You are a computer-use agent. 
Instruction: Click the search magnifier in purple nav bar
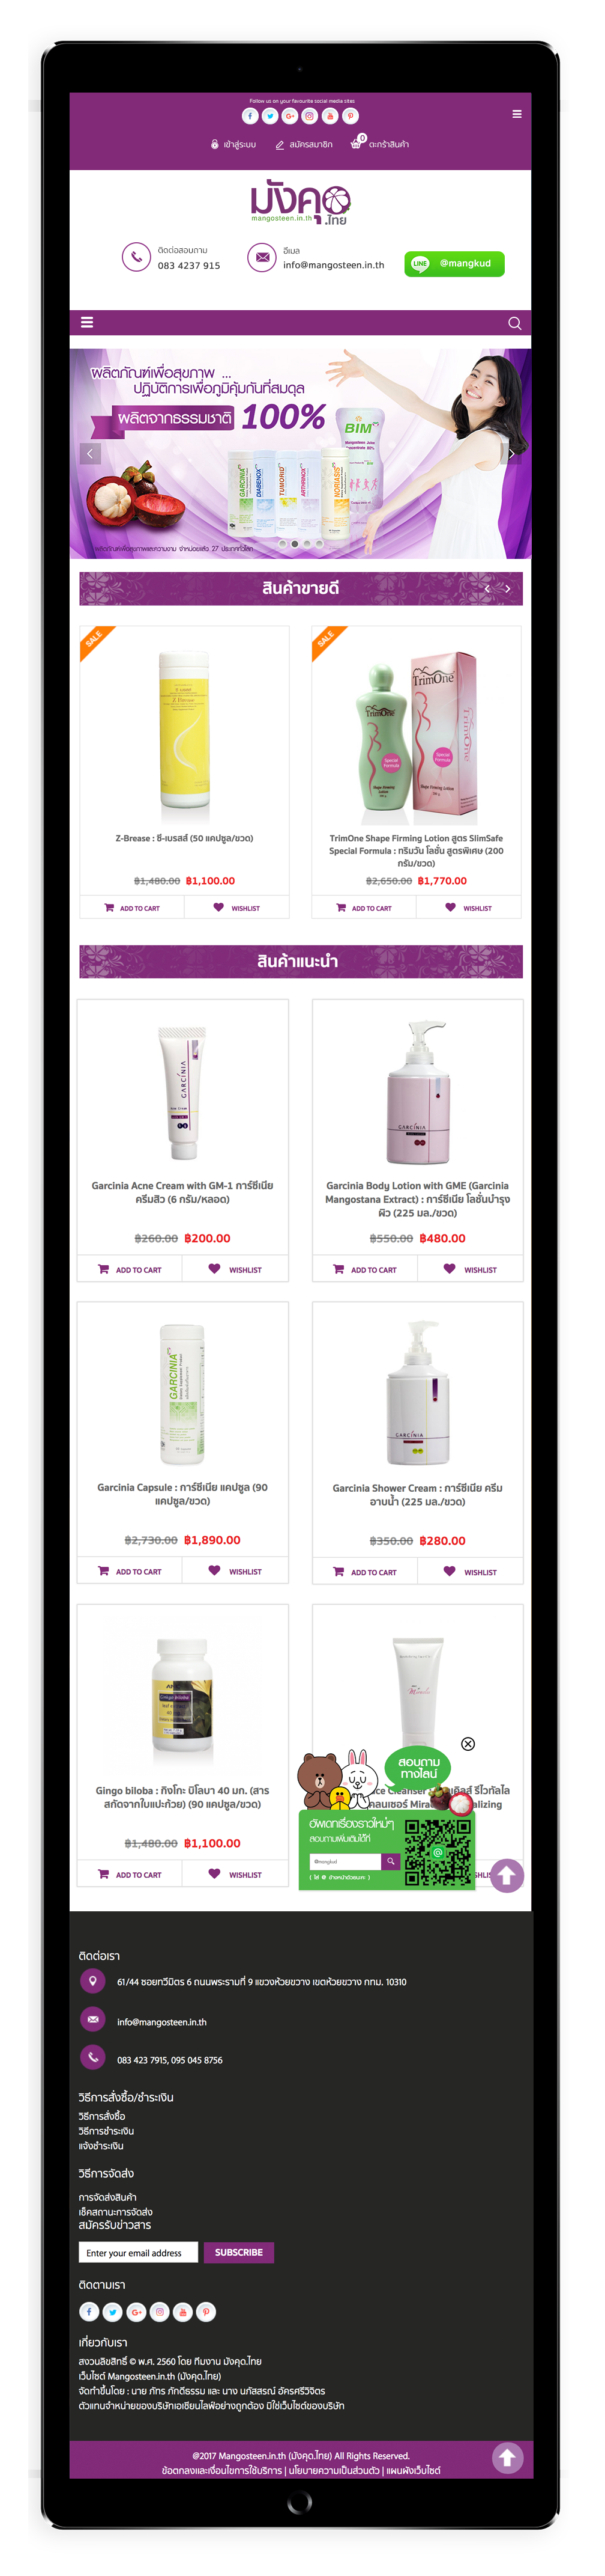[x=514, y=323]
